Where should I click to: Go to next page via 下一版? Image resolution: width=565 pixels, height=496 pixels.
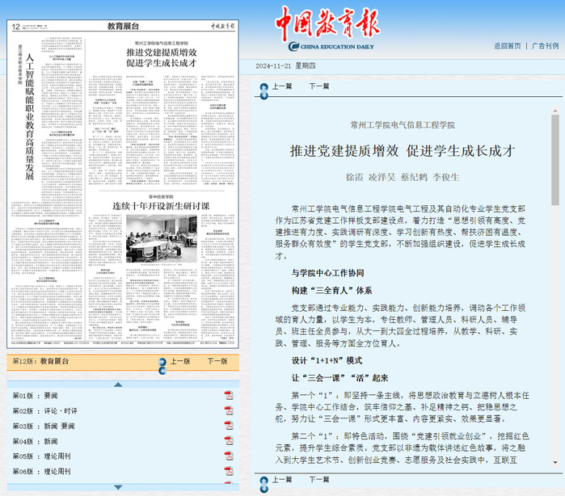[217, 361]
